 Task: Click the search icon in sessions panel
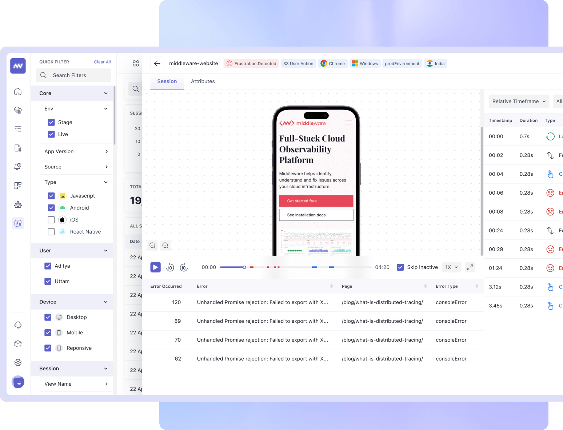pyautogui.click(x=135, y=89)
